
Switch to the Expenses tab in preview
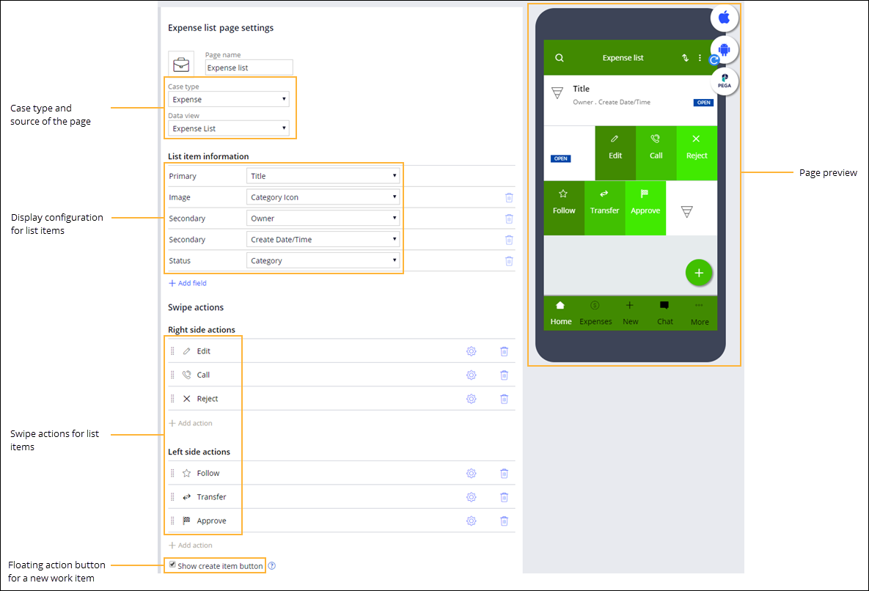click(x=595, y=314)
